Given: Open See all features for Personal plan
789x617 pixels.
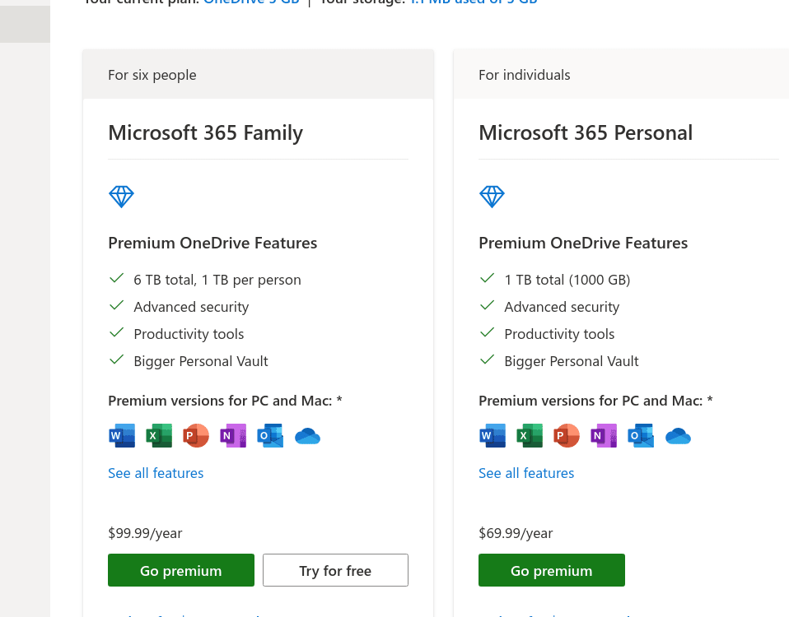Looking at the screenshot, I should pos(526,473).
